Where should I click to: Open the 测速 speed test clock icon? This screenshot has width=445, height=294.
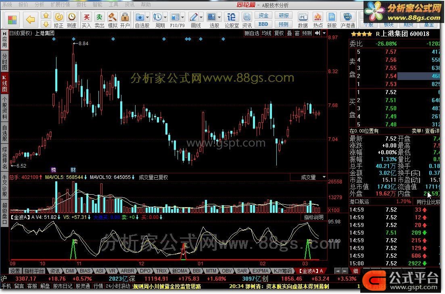tap(71, 20)
